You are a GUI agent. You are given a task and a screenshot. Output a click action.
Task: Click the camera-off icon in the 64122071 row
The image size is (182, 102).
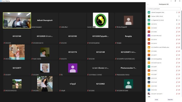tap(179, 94)
